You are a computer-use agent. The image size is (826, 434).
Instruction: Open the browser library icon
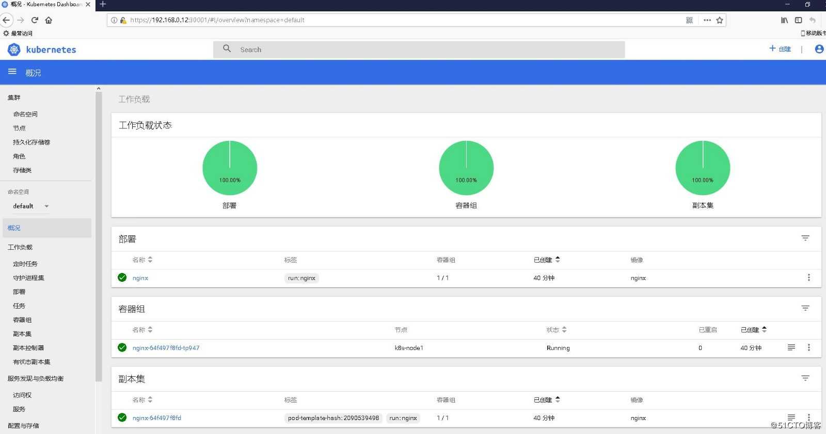tap(784, 20)
